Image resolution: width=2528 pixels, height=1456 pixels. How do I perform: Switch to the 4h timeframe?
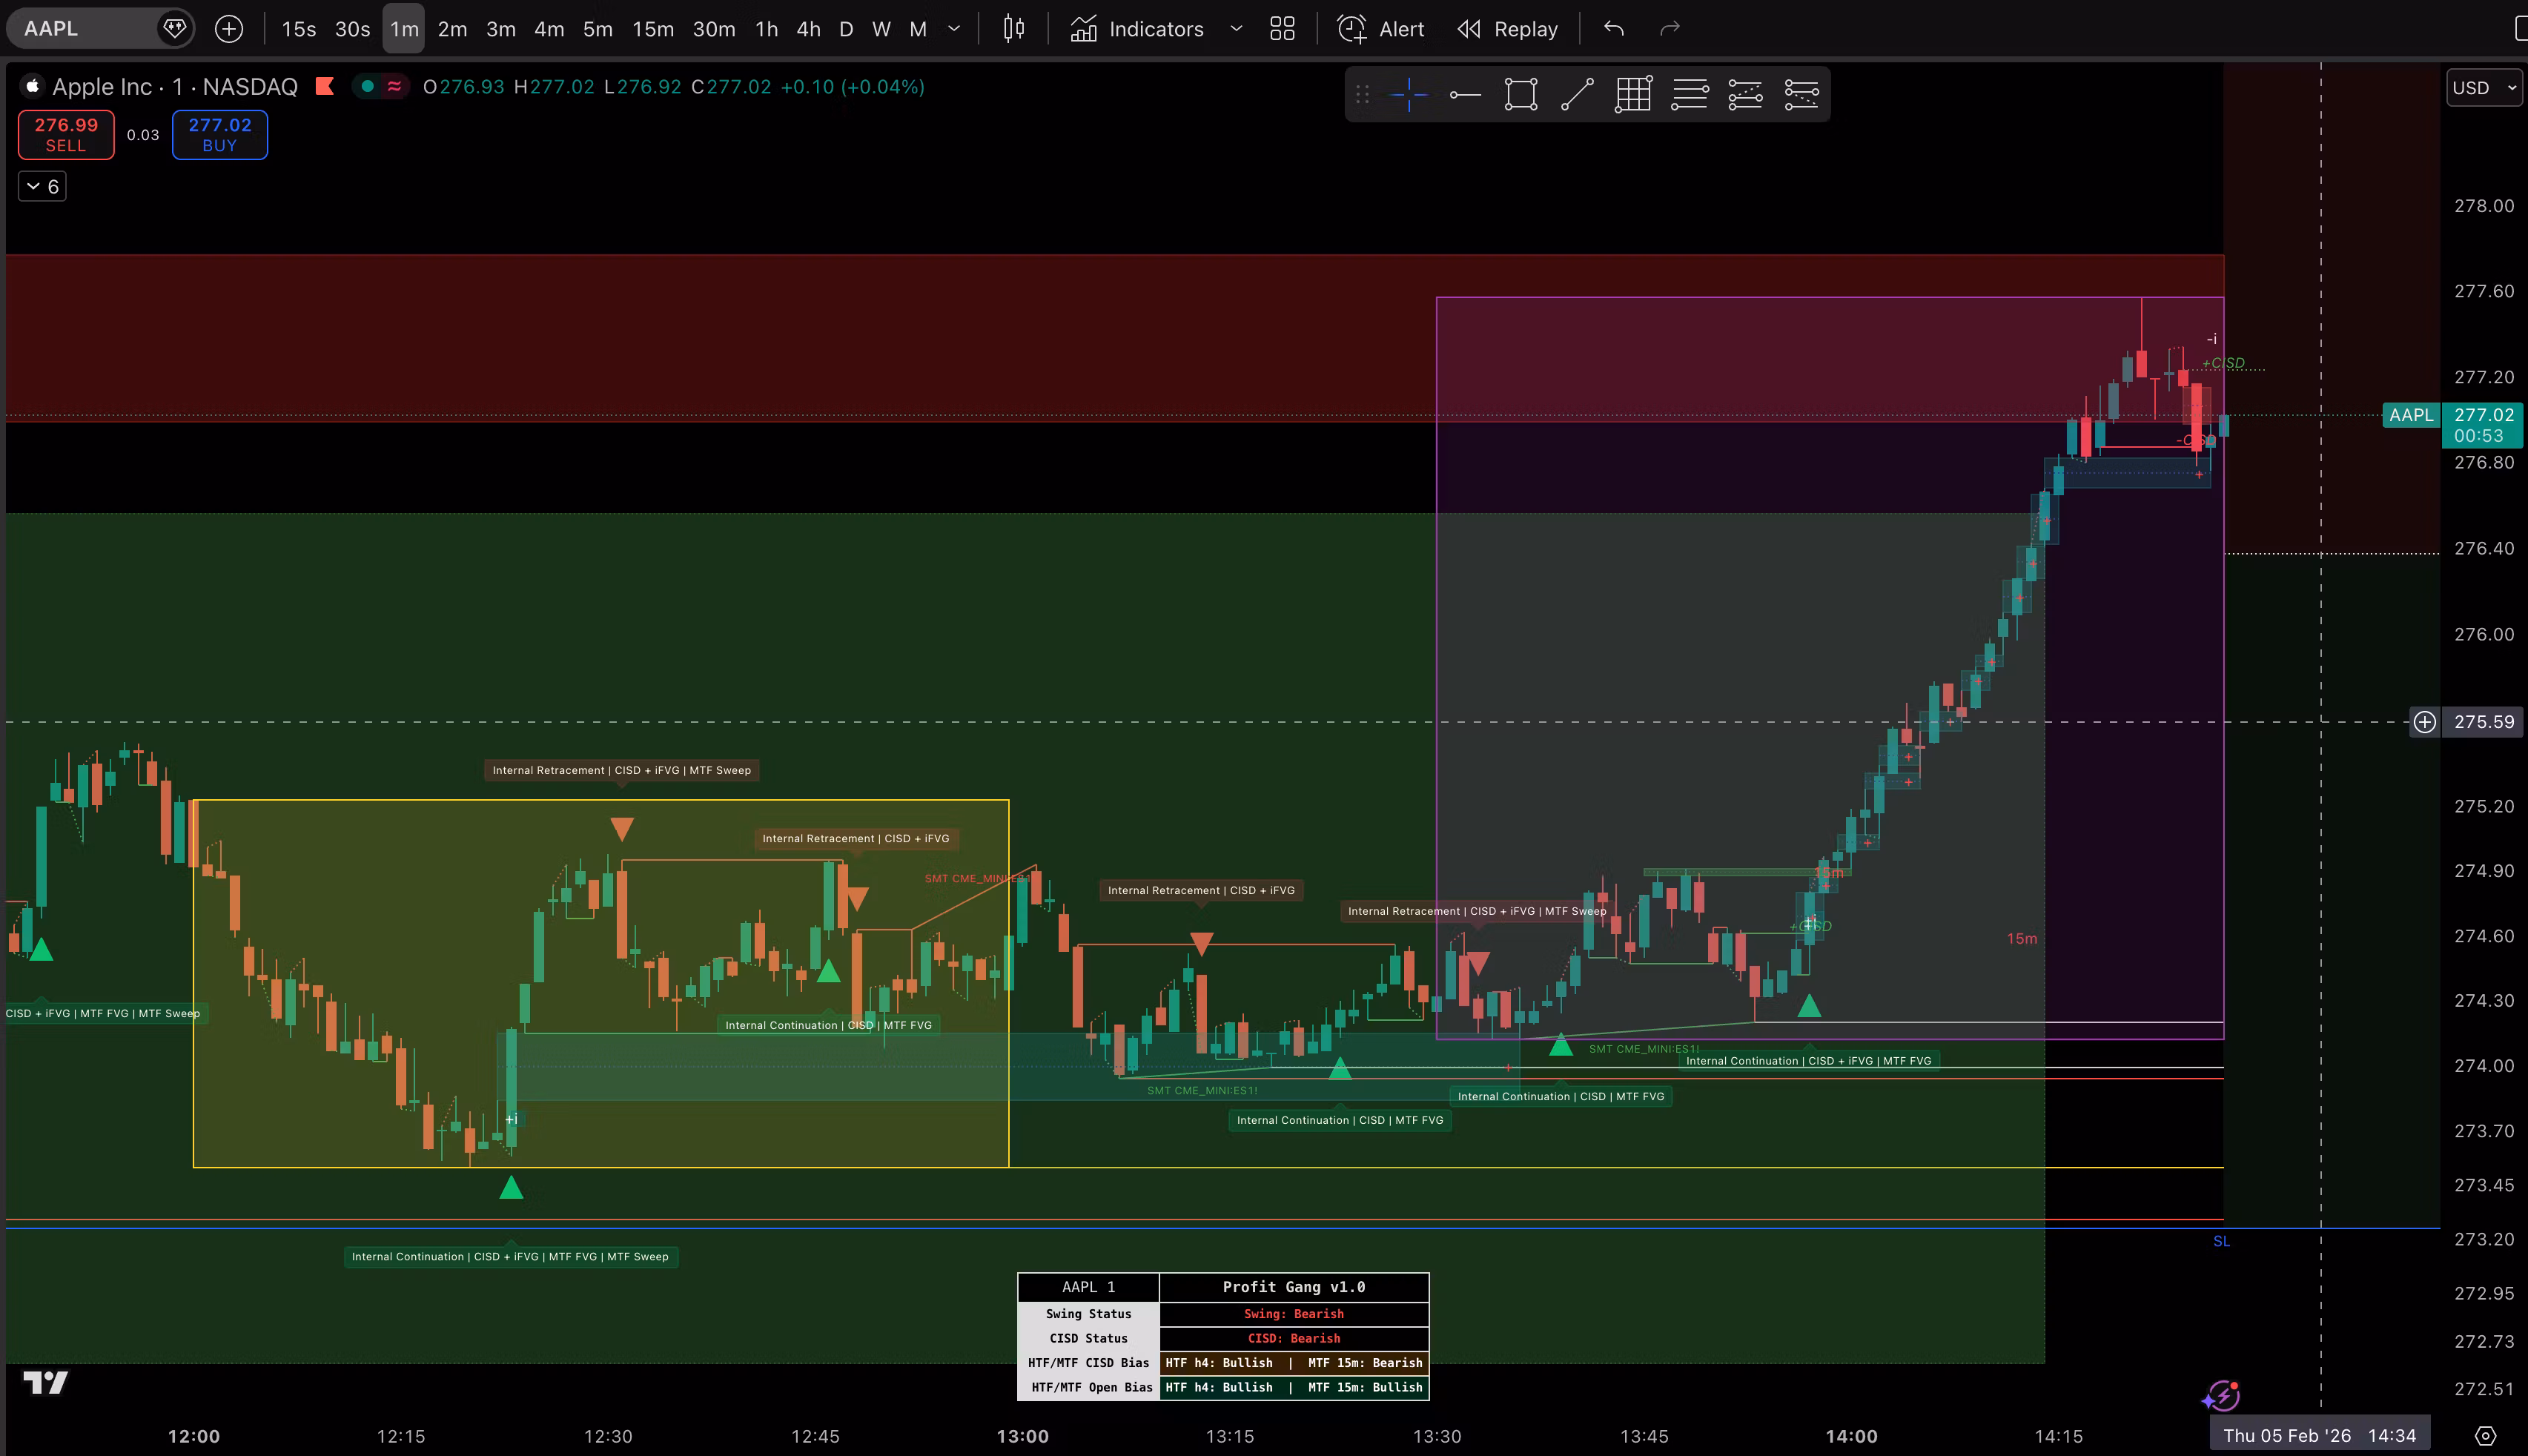coord(808,29)
